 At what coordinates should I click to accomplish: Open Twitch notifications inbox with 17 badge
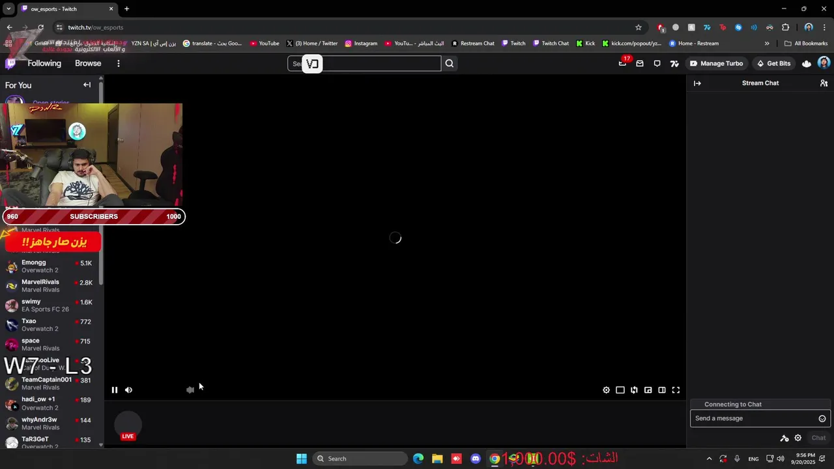tap(622, 63)
